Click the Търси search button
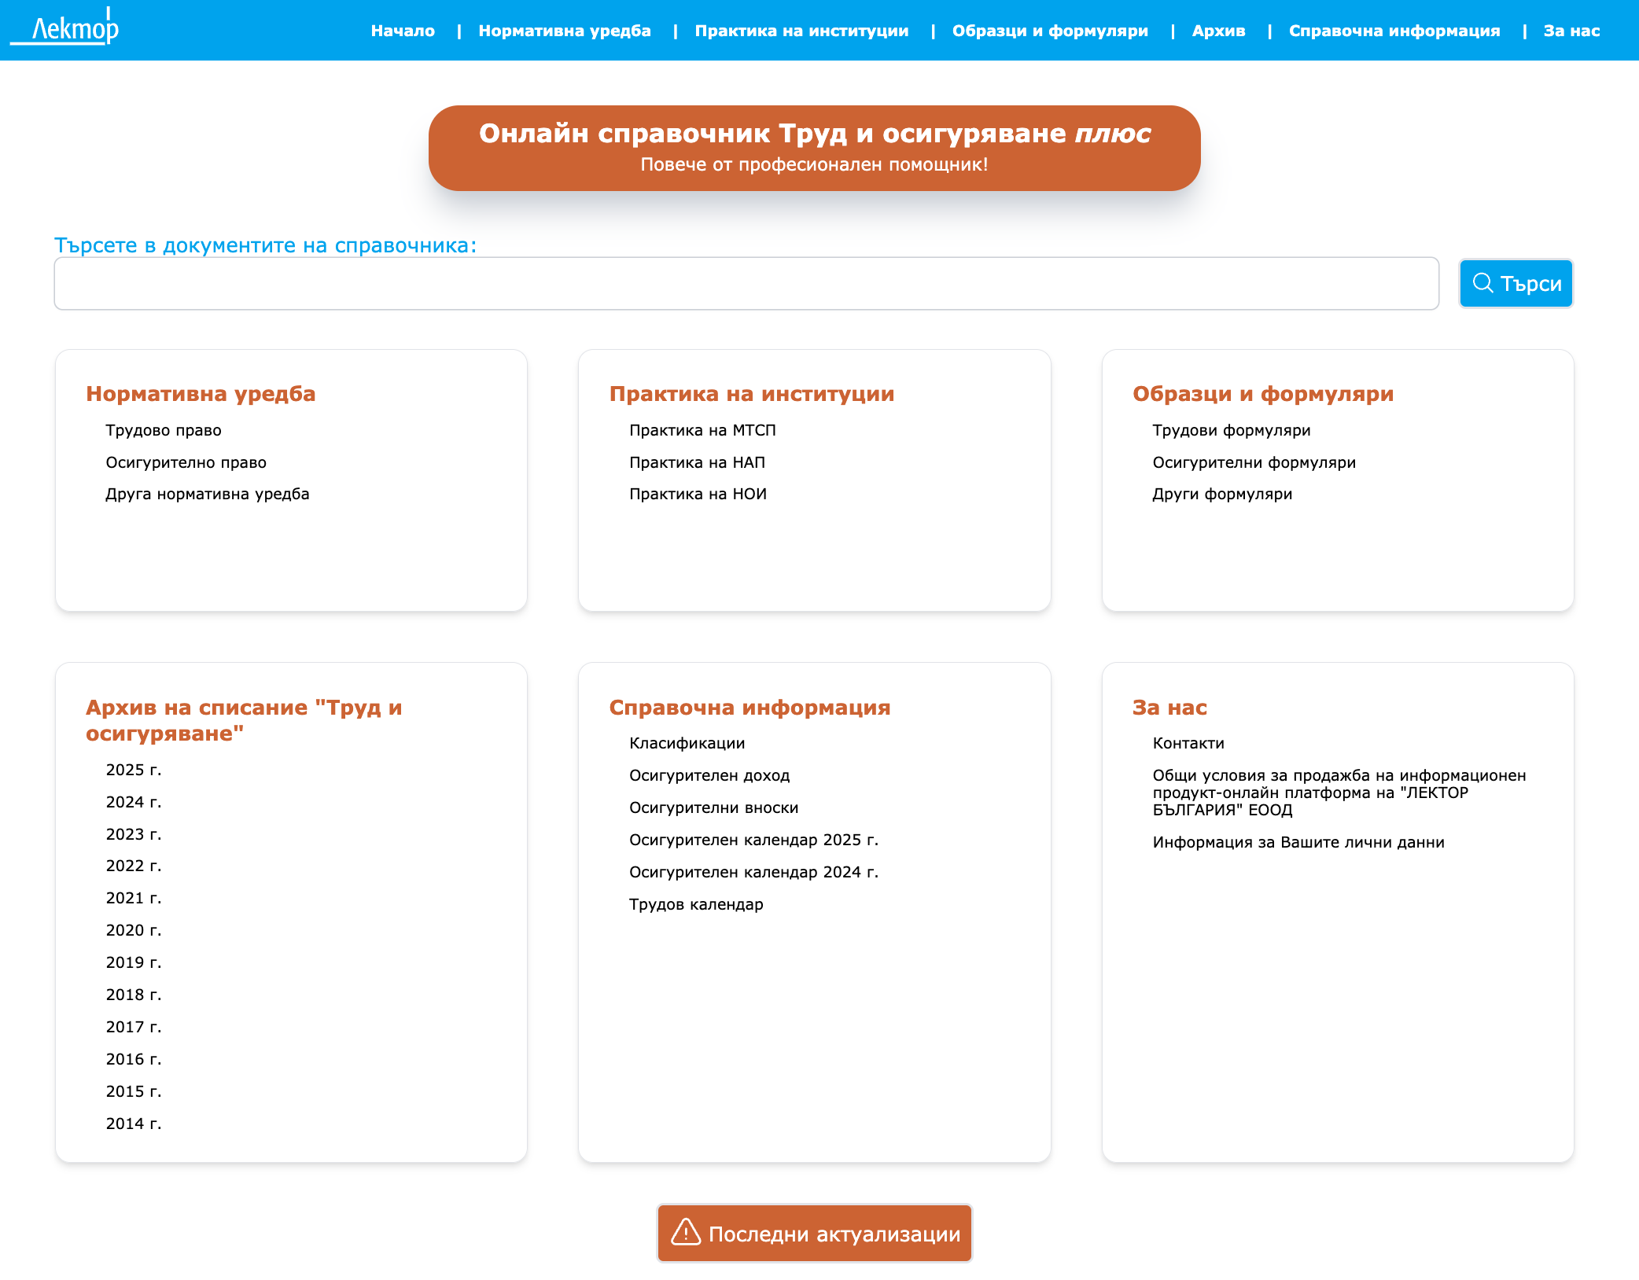Image resolution: width=1639 pixels, height=1280 pixels. click(x=1516, y=283)
